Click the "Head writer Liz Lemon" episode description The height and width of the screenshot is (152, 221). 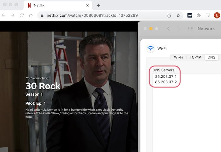[x=77, y=113]
